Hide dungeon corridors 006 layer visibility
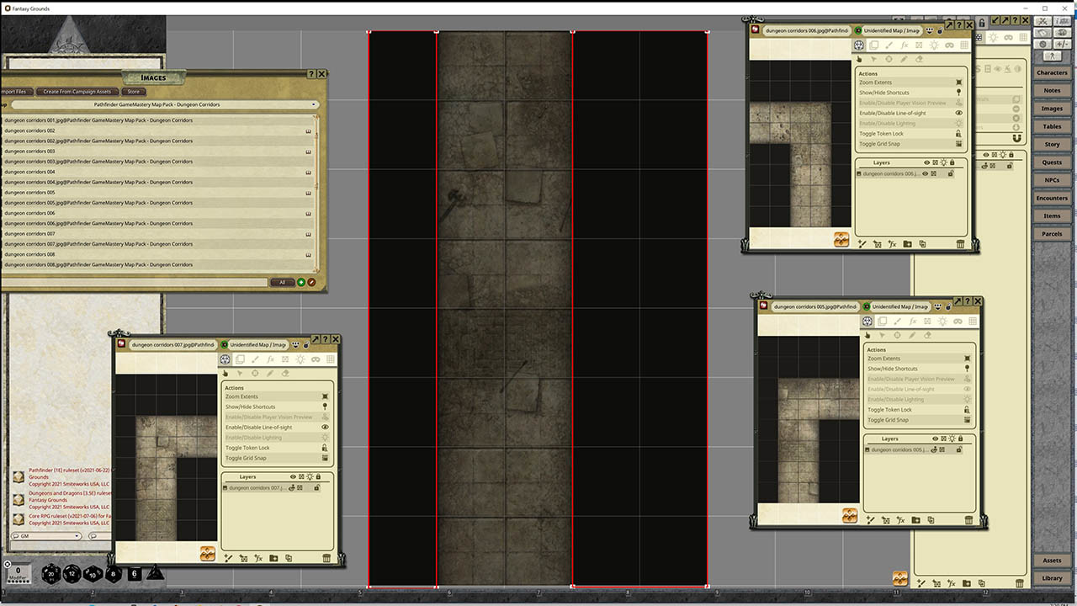 925,173
